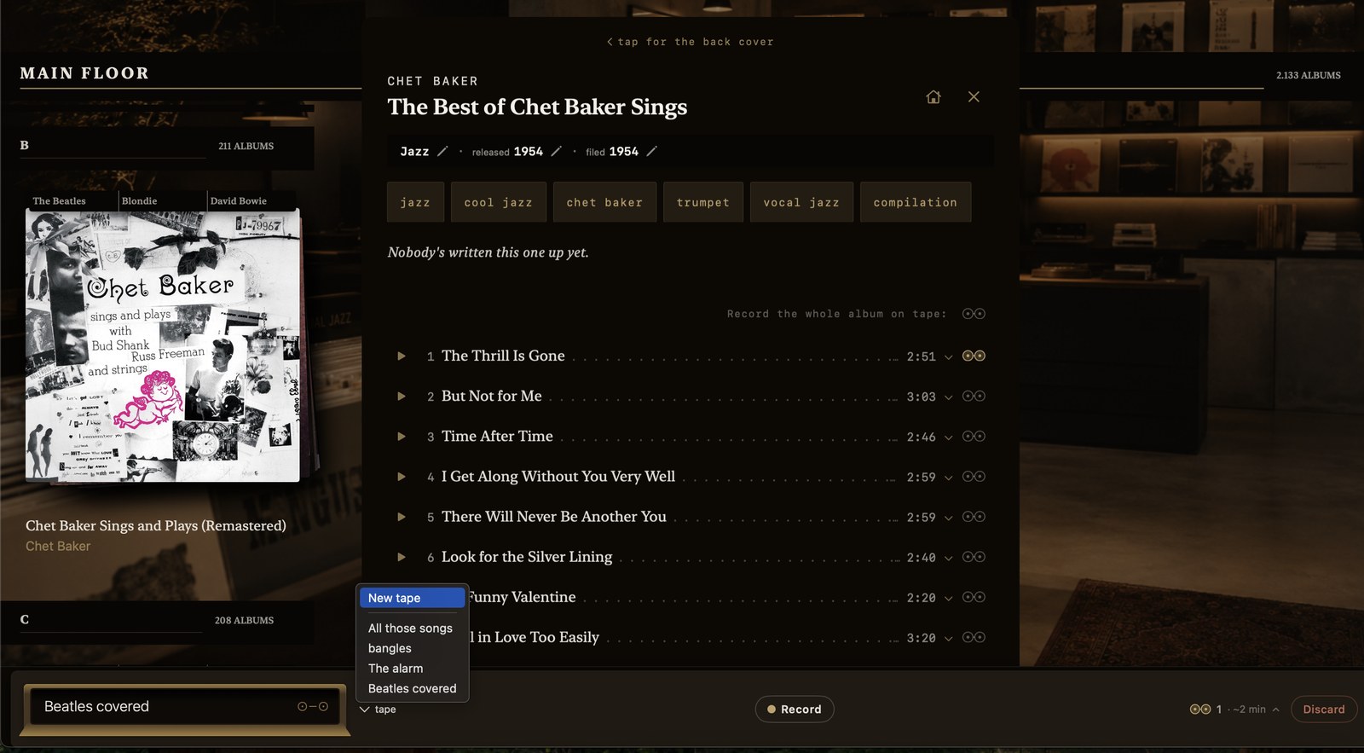1364x753 pixels.
Task: Expand the tape contents 1 · ~2 min
Action: tap(1235, 710)
